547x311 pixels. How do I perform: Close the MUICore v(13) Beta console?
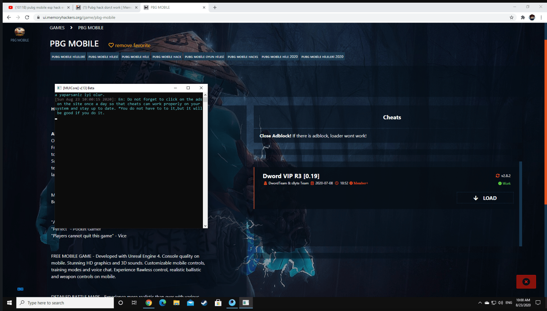(201, 88)
